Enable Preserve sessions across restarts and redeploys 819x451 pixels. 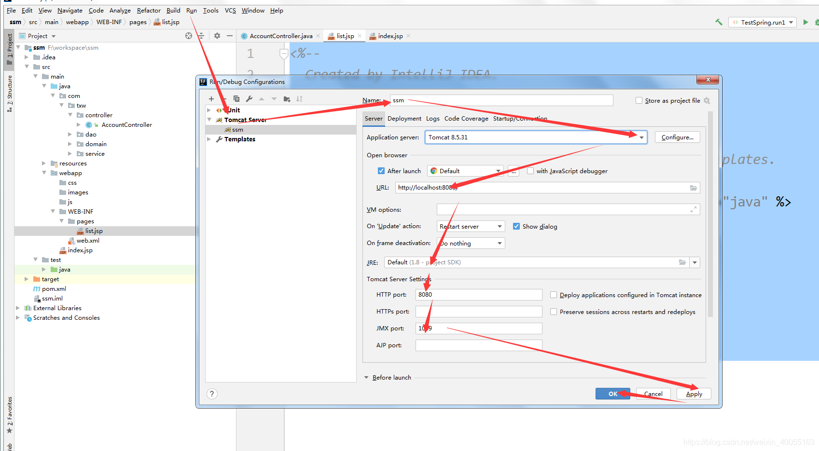coord(554,312)
